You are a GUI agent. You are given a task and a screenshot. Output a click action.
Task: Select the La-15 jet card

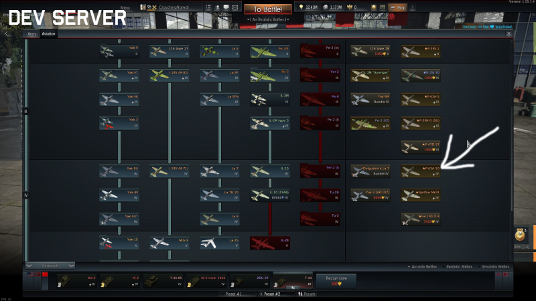click(x=220, y=243)
